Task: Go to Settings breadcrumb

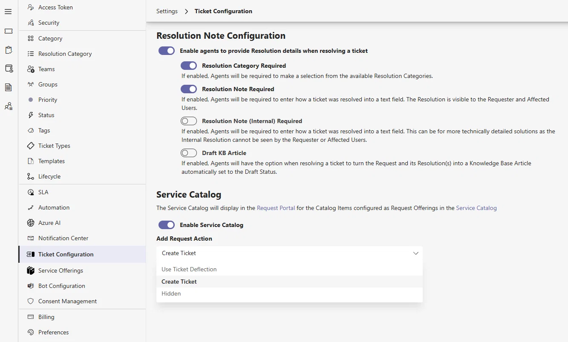Action: pyautogui.click(x=167, y=11)
